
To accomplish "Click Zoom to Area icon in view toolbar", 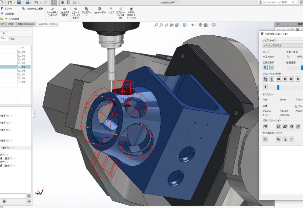I will 161,25.
